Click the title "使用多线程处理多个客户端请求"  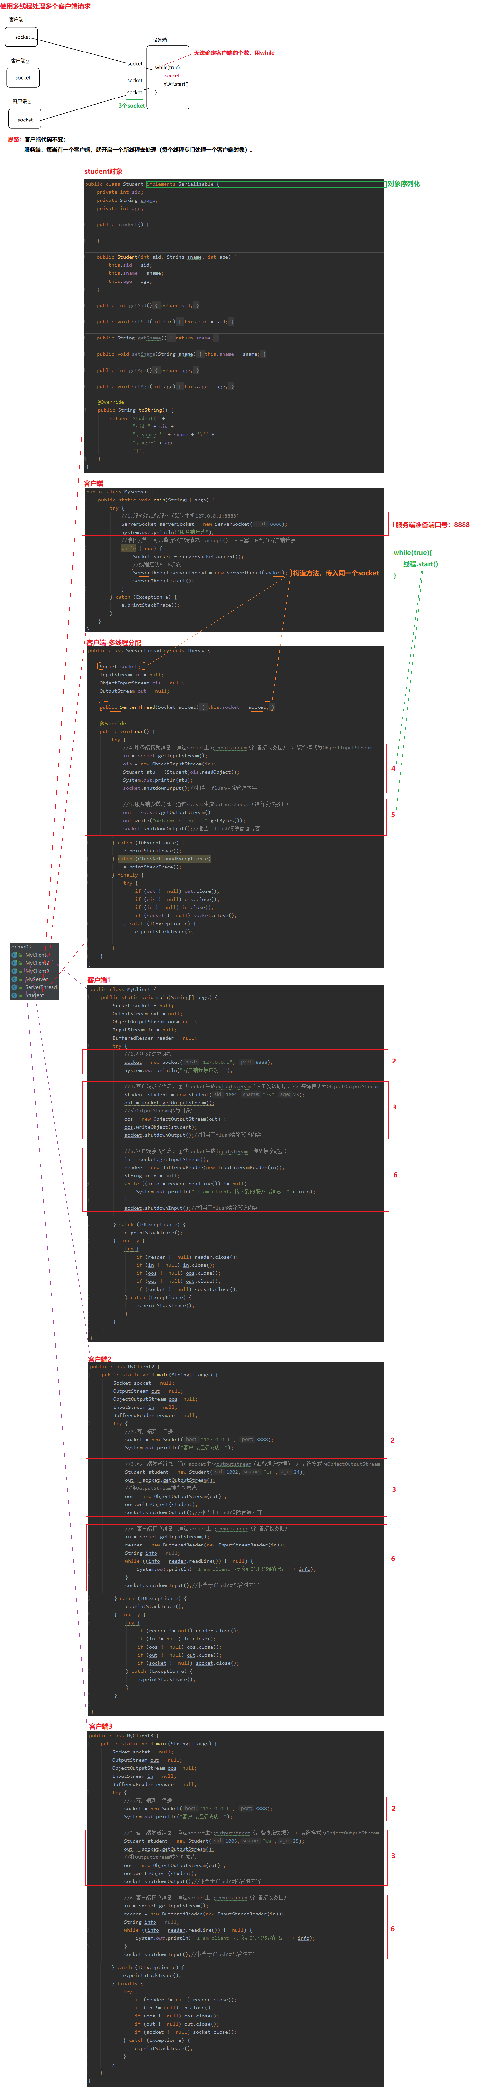click(x=45, y=6)
